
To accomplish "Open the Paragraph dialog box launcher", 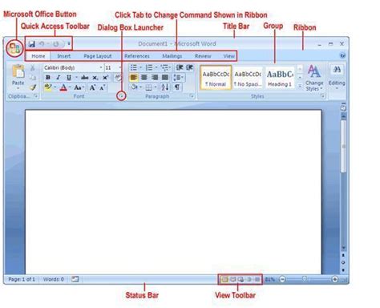I will [192, 96].
